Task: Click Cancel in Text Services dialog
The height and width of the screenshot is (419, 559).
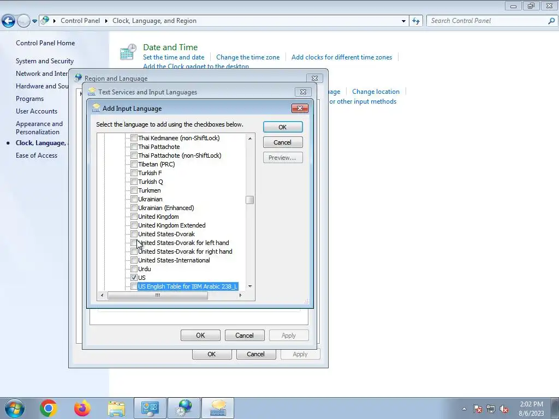Action: pyautogui.click(x=245, y=336)
